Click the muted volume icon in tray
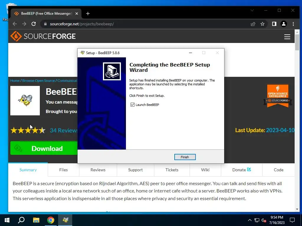Screen dimensions: 302x226 [264, 220]
